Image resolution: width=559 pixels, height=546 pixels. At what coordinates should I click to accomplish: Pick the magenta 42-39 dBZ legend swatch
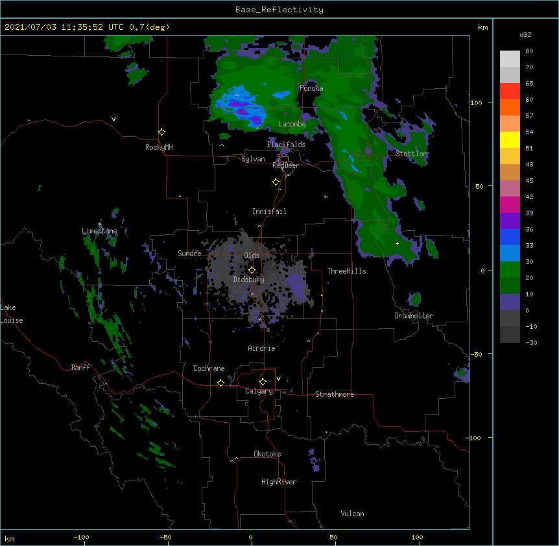(x=510, y=204)
